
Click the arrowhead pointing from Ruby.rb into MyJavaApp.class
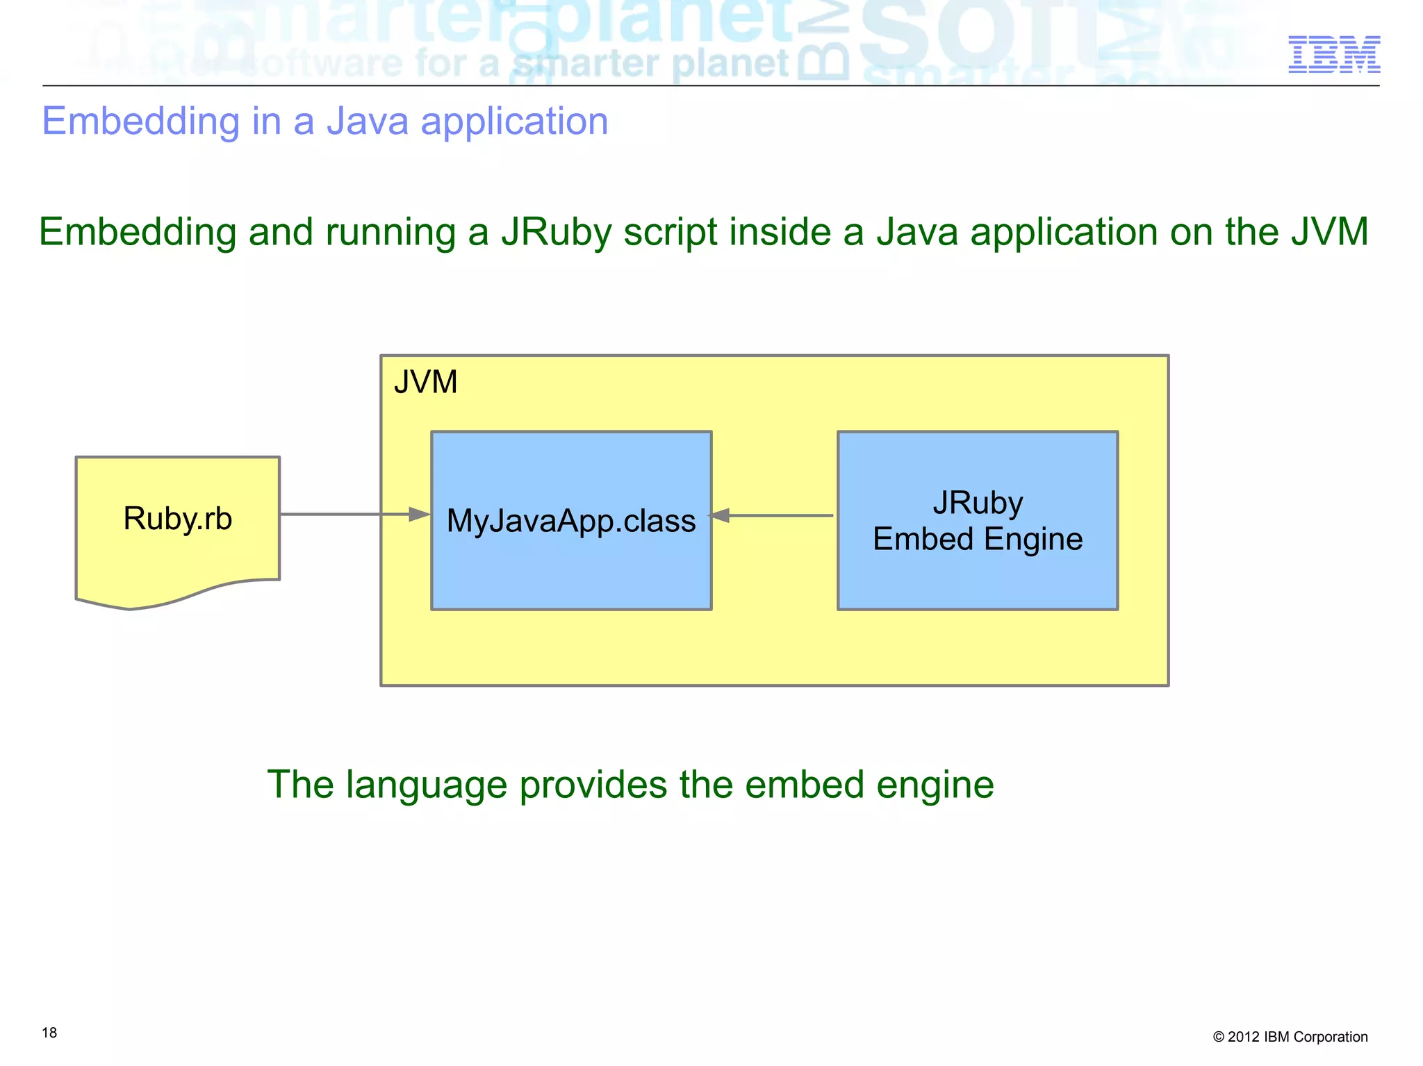coord(419,514)
